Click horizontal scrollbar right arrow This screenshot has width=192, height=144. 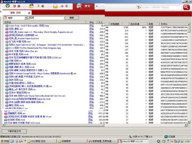tap(186, 125)
